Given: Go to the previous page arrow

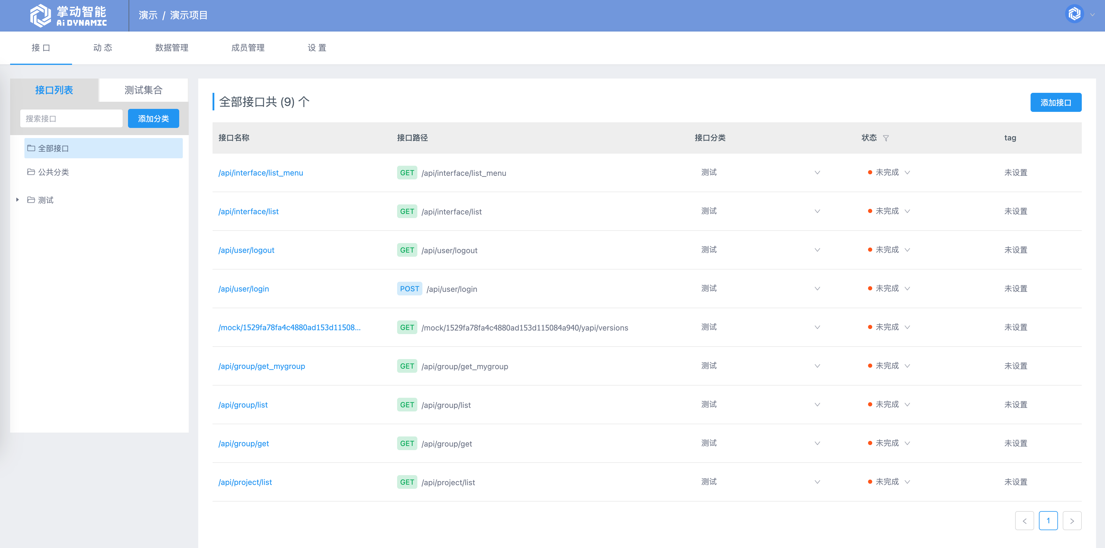Looking at the screenshot, I should (x=1024, y=521).
